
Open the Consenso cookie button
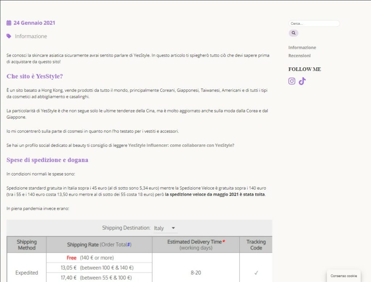tap(343, 276)
